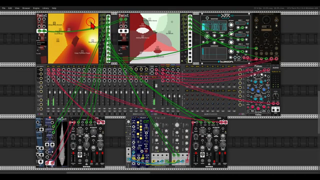This screenshot has width=320, height=180.
Task: Toggle the MOD 1 POST switch
Action: (x=247, y=23)
